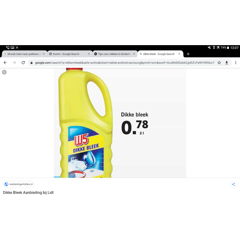
Task: Click the forward navigation arrow
Action: pos(14,63)
